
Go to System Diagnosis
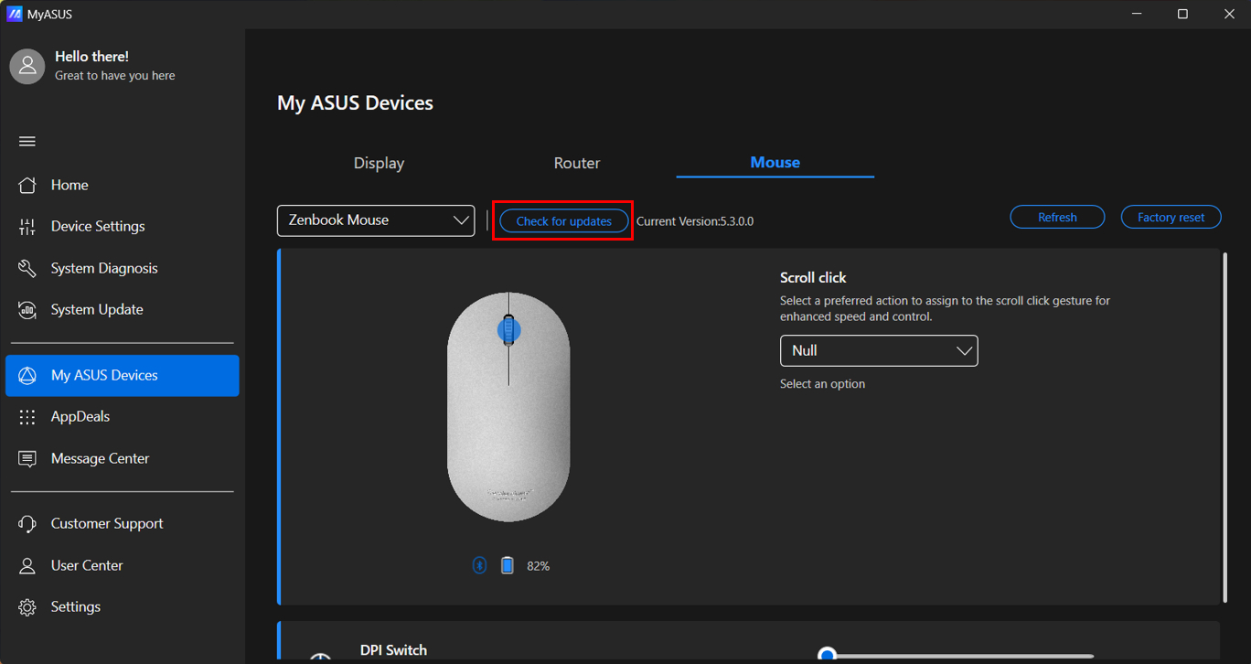(x=123, y=268)
